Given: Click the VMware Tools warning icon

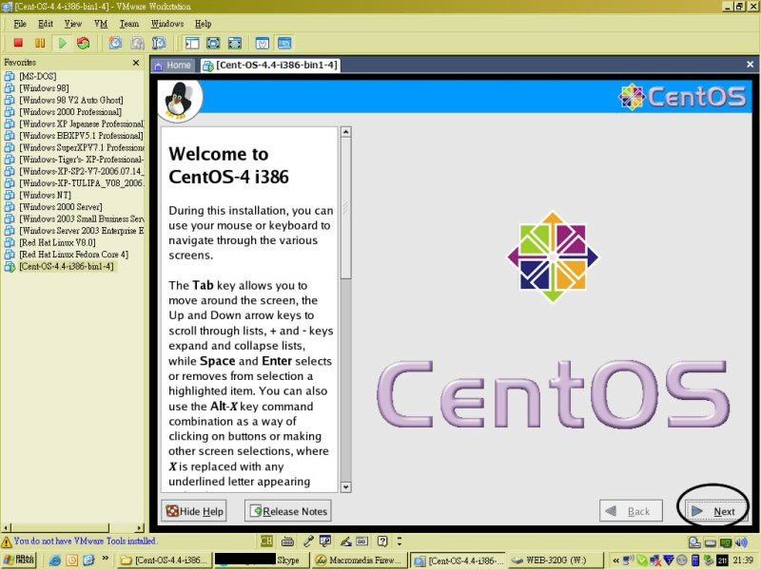Looking at the screenshot, I should [x=7, y=541].
